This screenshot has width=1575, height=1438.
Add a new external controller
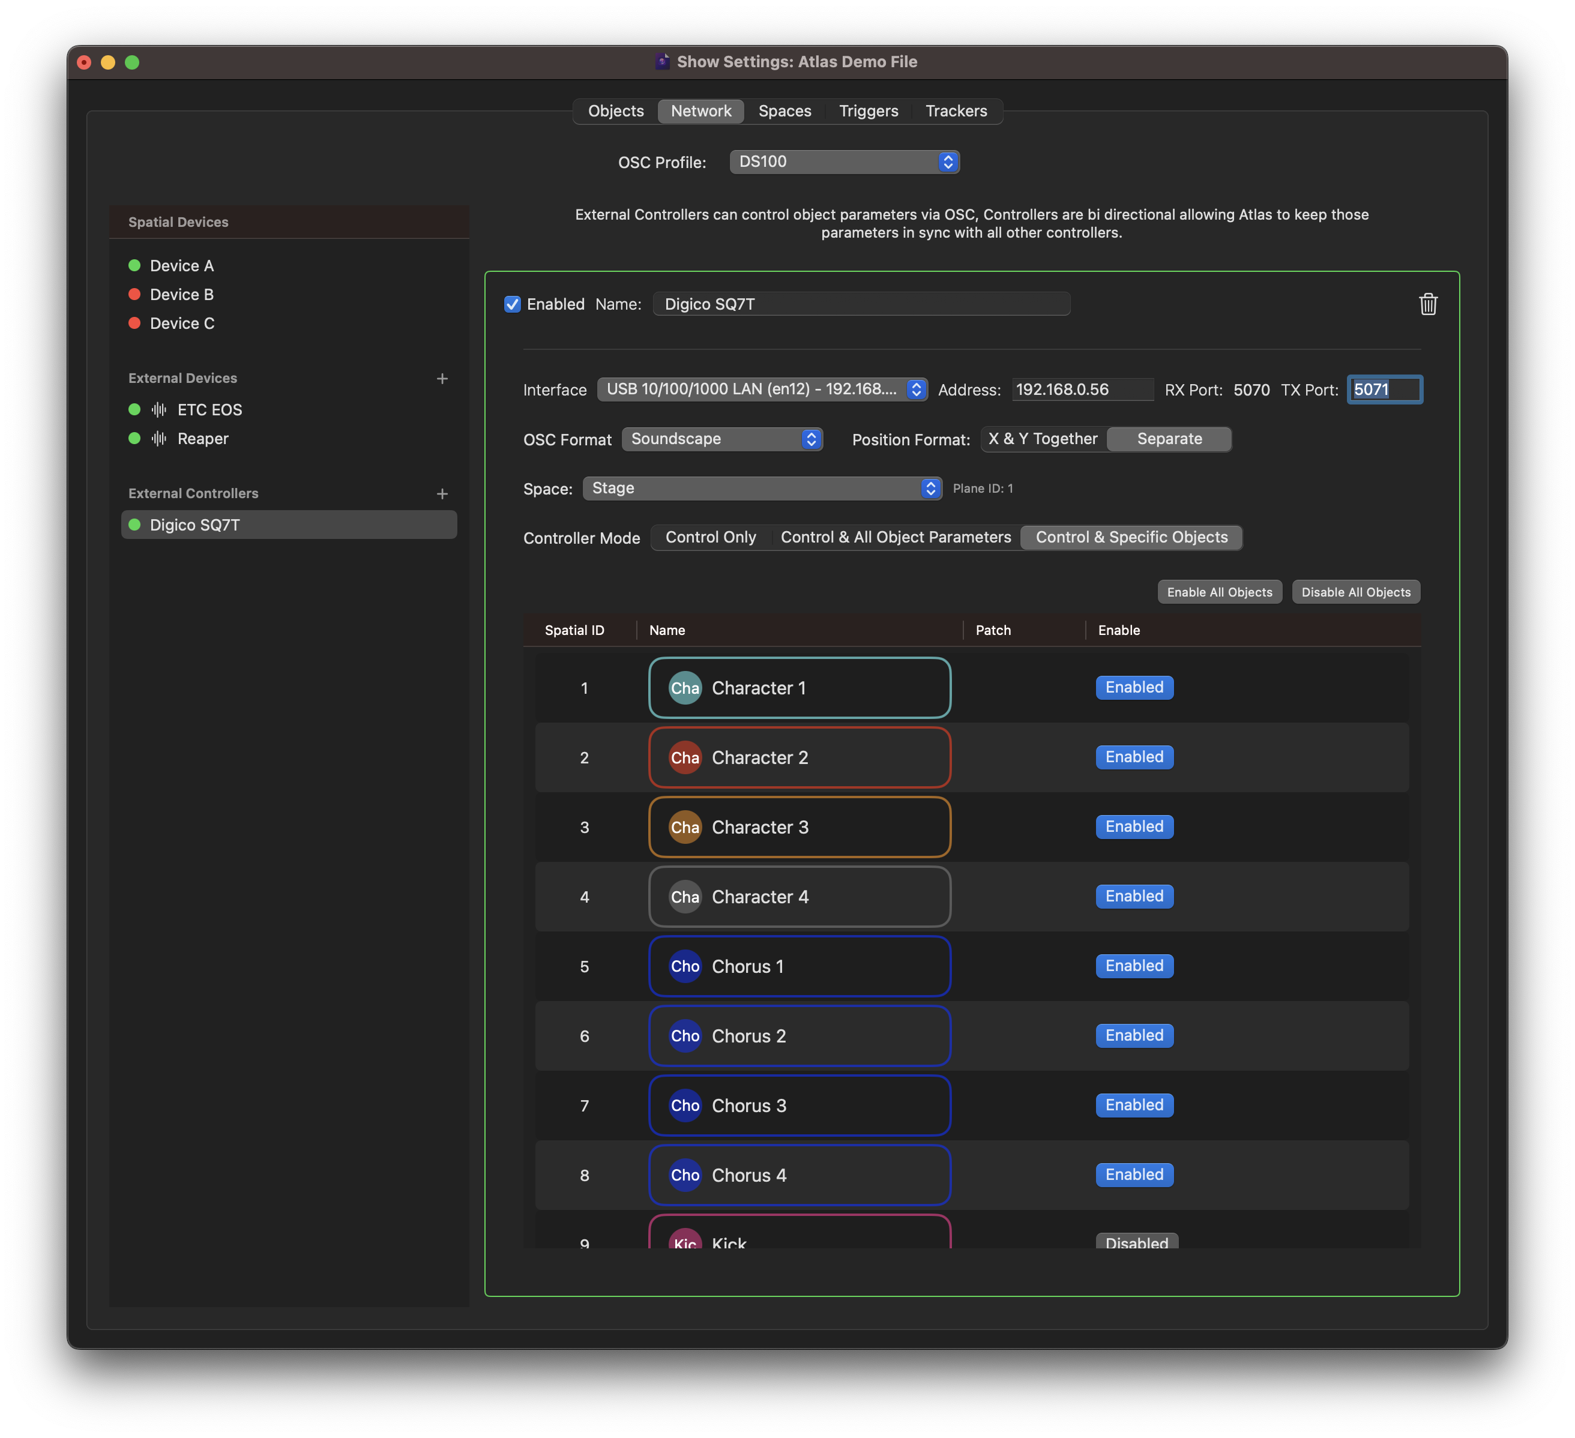click(442, 494)
